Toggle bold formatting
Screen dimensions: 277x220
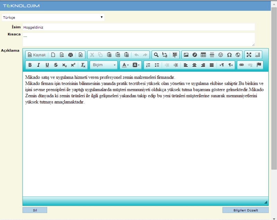30,65
